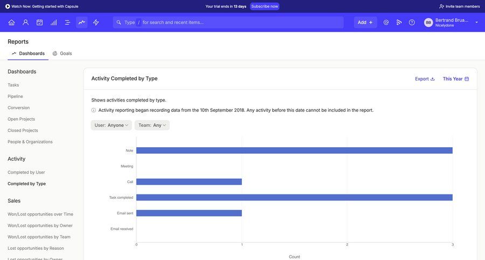The height and width of the screenshot is (260, 485).
Task: Switch to the Goals tab
Action: pos(62,54)
